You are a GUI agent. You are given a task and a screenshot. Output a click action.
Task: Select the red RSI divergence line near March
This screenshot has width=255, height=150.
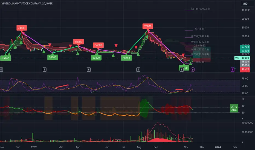(x=62, y=86)
